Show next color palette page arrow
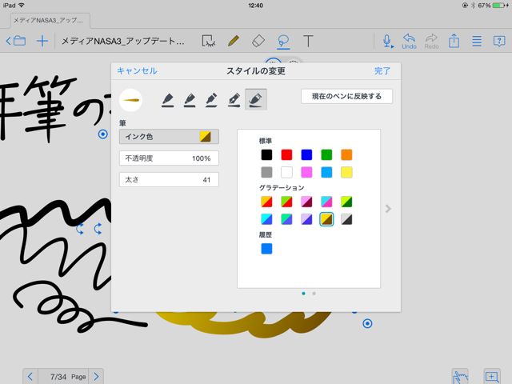 point(388,208)
